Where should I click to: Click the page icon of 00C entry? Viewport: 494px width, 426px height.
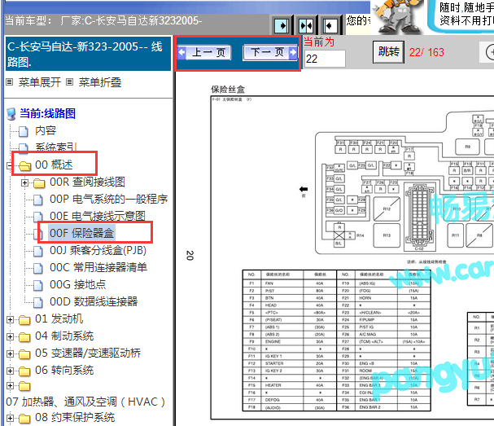38,268
